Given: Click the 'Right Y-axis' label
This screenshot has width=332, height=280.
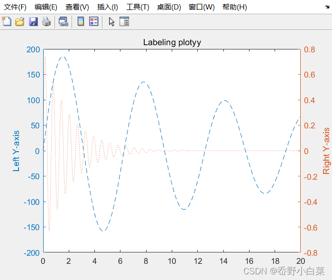Looking at the screenshot, I should point(326,151).
